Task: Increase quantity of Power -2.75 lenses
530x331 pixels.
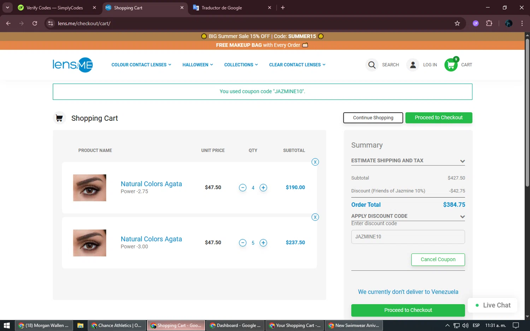Action: tap(263, 188)
